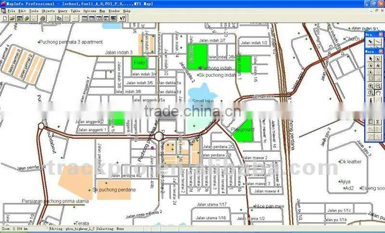Screen dimensions: 385x233
Task: Open the File menu
Action: click(x=11, y=11)
